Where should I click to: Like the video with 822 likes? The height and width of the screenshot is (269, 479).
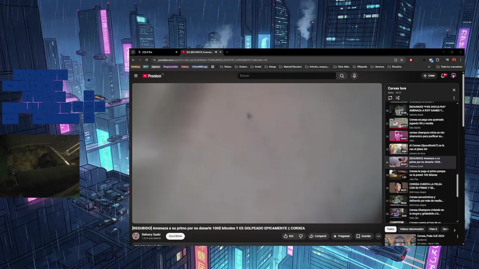tap(288, 236)
